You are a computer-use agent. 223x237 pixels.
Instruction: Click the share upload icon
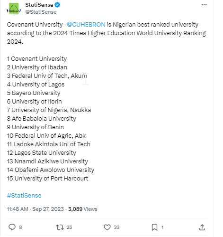pyautogui.click(x=202, y=227)
